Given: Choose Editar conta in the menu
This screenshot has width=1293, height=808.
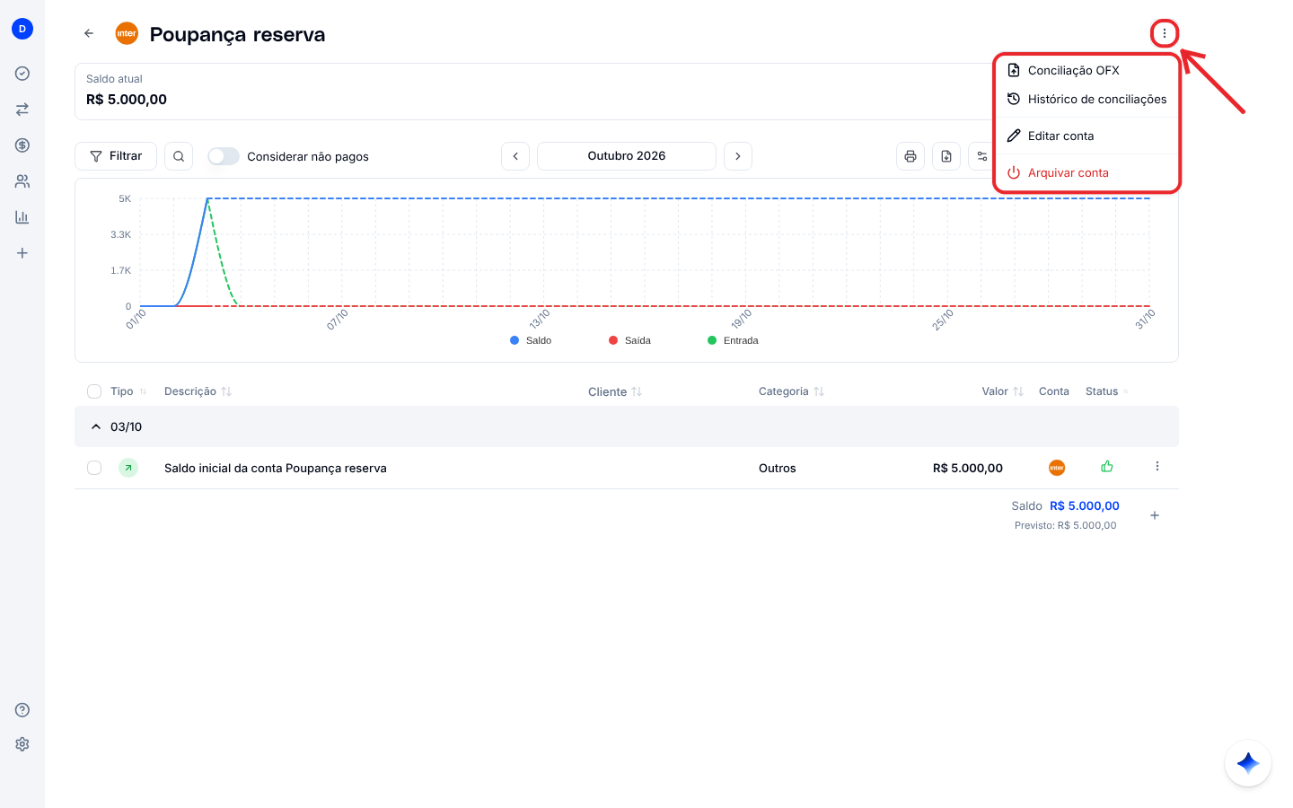Looking at the screenshot, I should click(x=1086, y=136).
